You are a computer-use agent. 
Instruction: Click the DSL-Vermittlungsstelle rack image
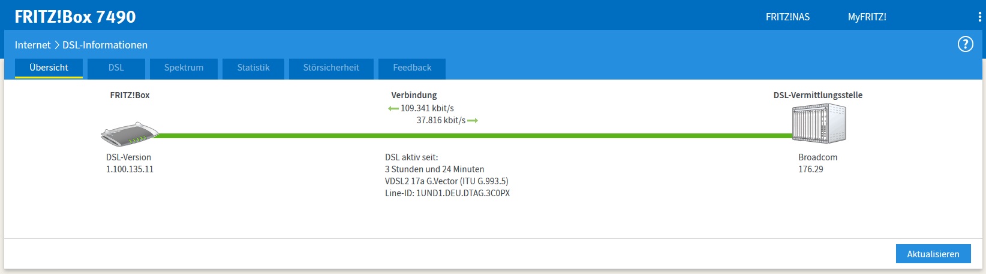[x=819, y=123]
